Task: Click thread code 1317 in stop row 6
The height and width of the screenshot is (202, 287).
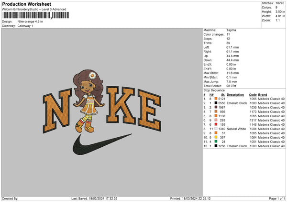Action: click(x=253, y=121)
